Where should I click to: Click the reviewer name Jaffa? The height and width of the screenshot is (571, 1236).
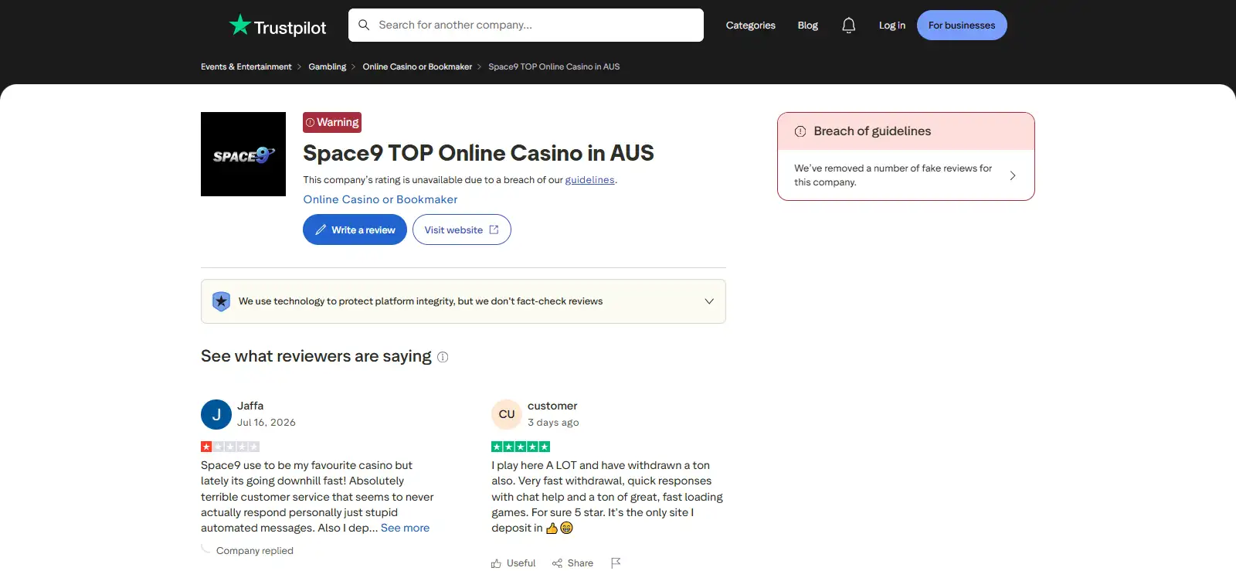pos(250,406)
